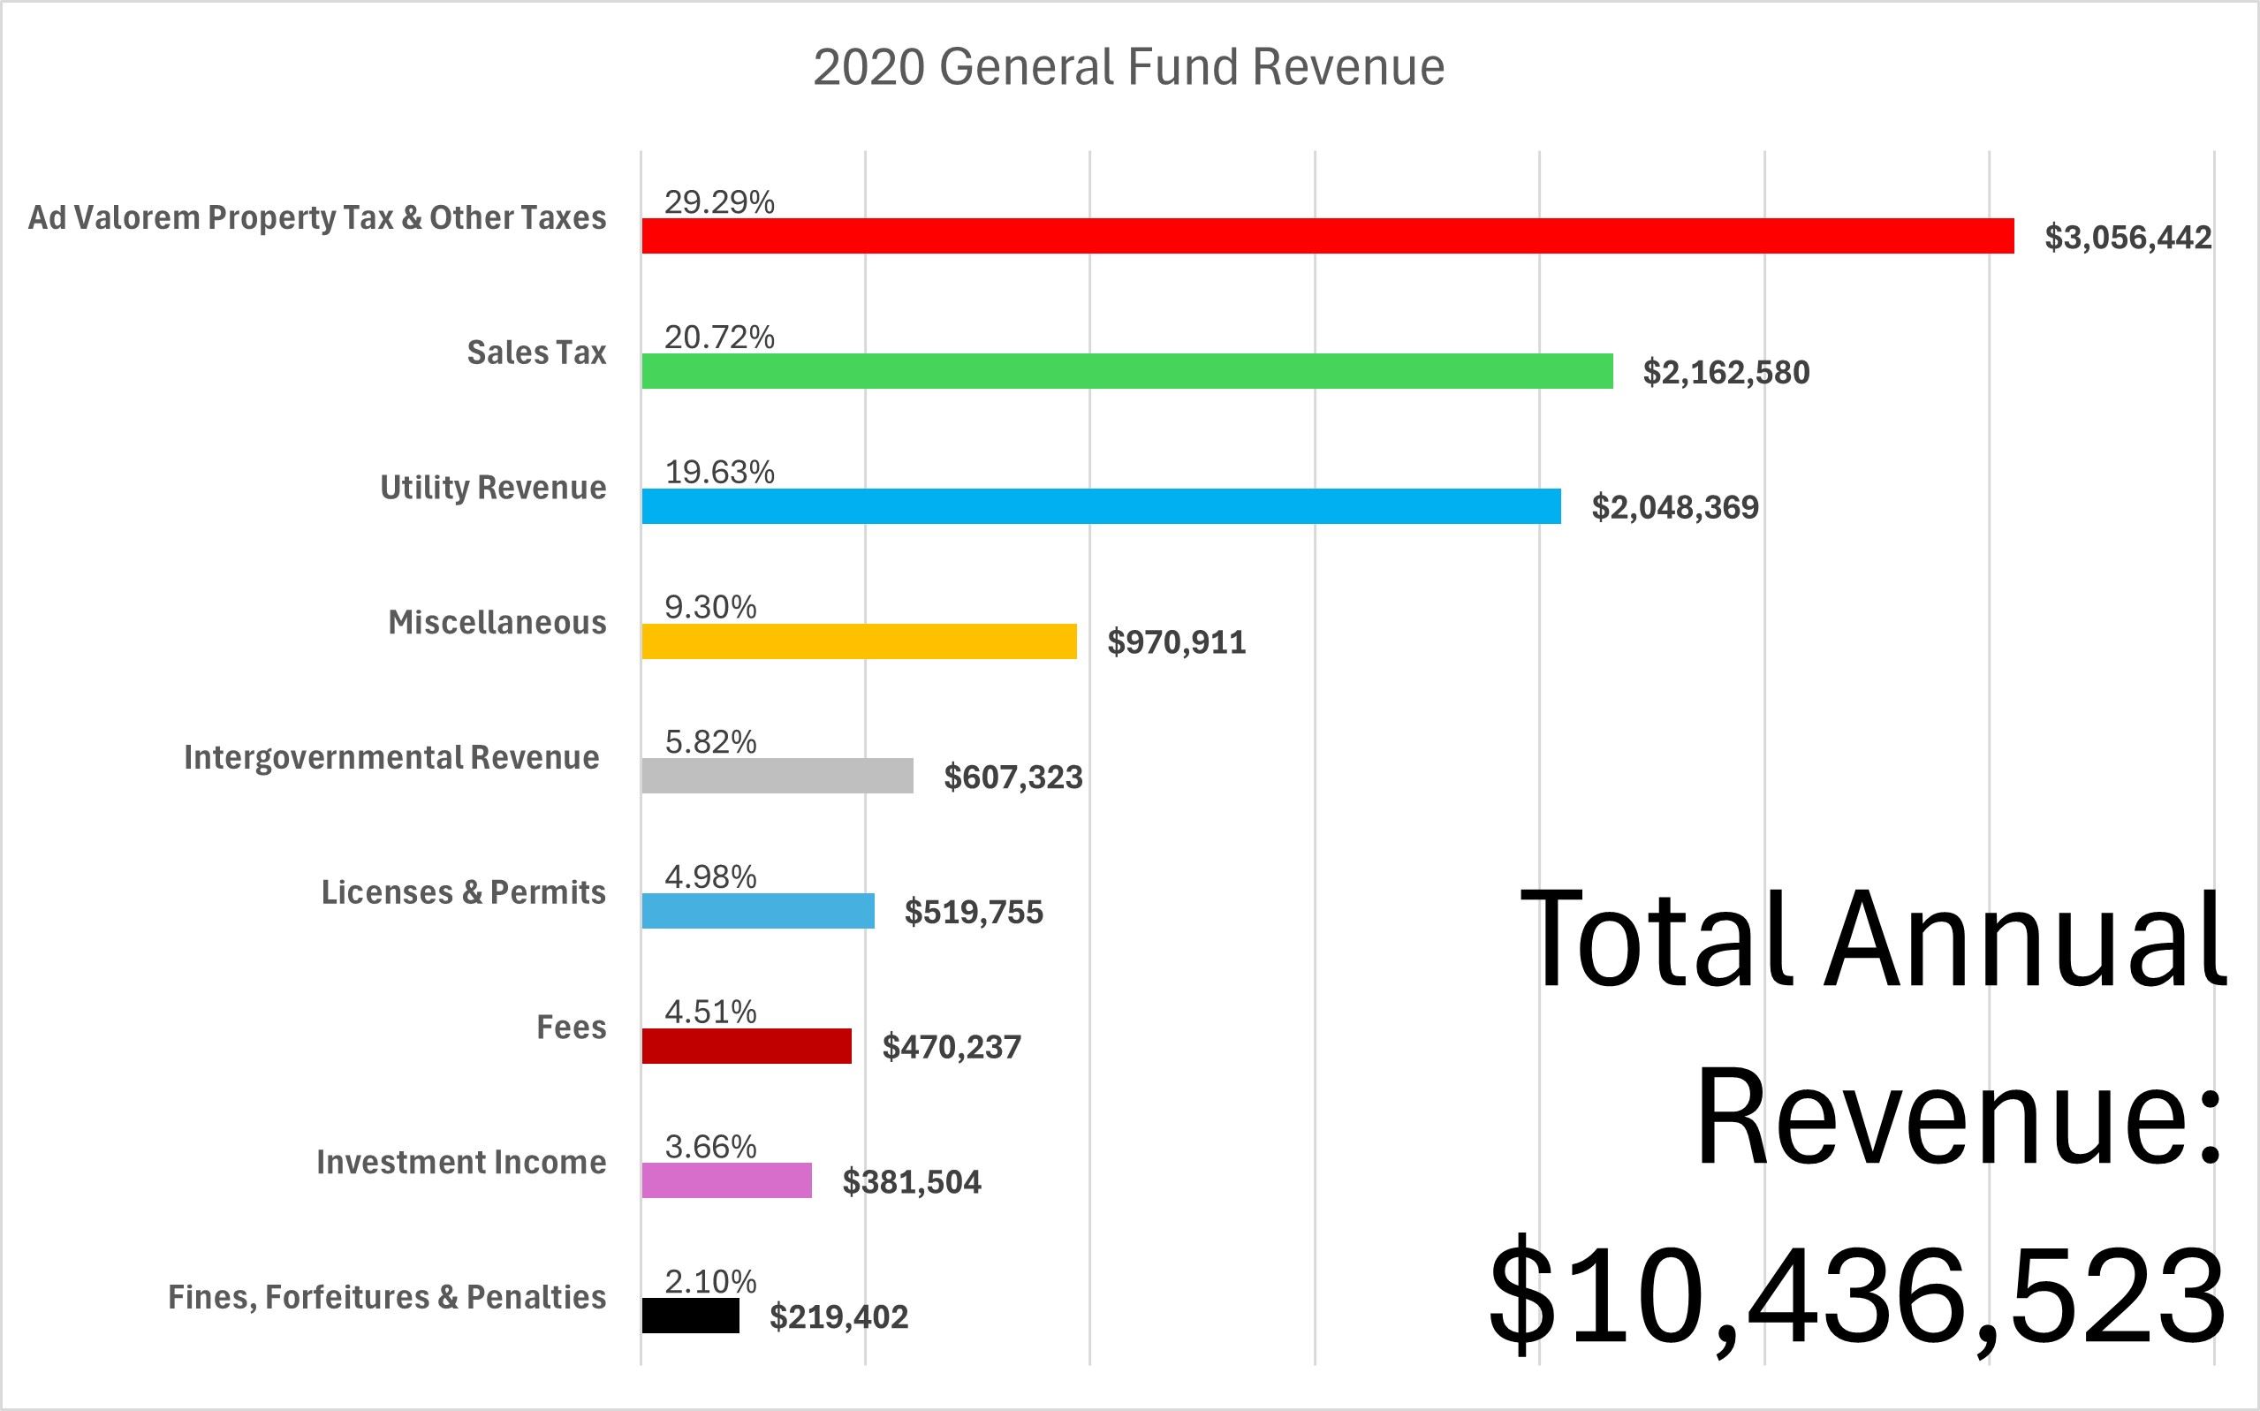Click the chart title 2020 General Fund Revenue
Screen dimensions: 2260x1411
[1129, 66]
